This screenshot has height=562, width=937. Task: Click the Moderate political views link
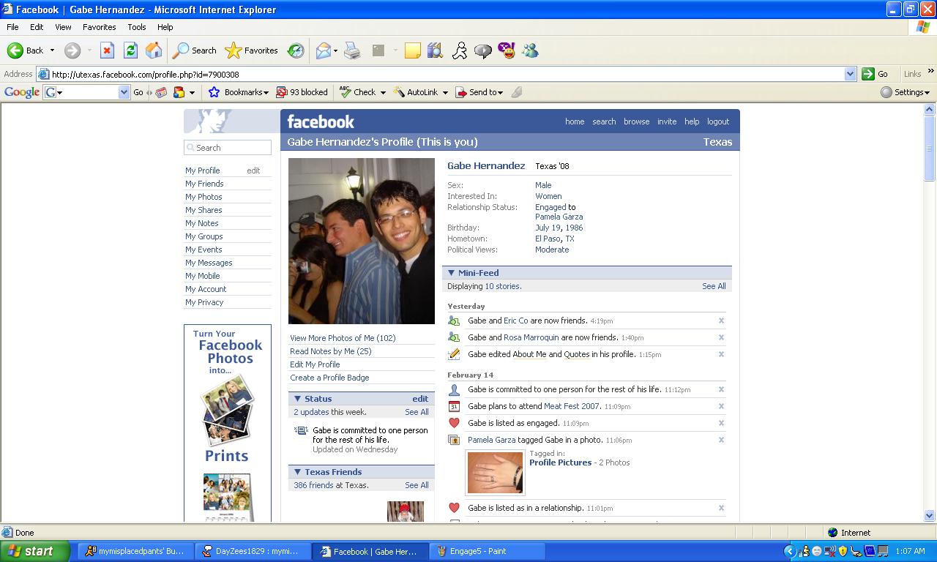[x=552, y=250]
